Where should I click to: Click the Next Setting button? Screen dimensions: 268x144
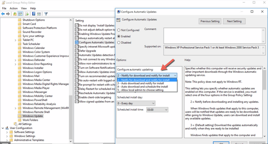pyautogui.click(x=234, y=21)
